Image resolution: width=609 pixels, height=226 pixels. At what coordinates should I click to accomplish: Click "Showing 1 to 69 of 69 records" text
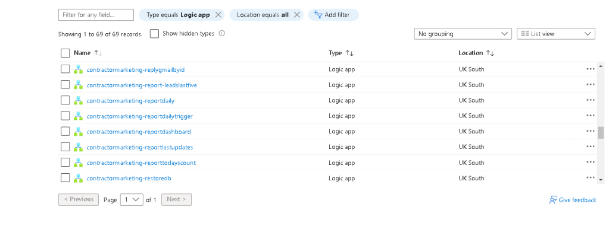[x=100, y=34]
